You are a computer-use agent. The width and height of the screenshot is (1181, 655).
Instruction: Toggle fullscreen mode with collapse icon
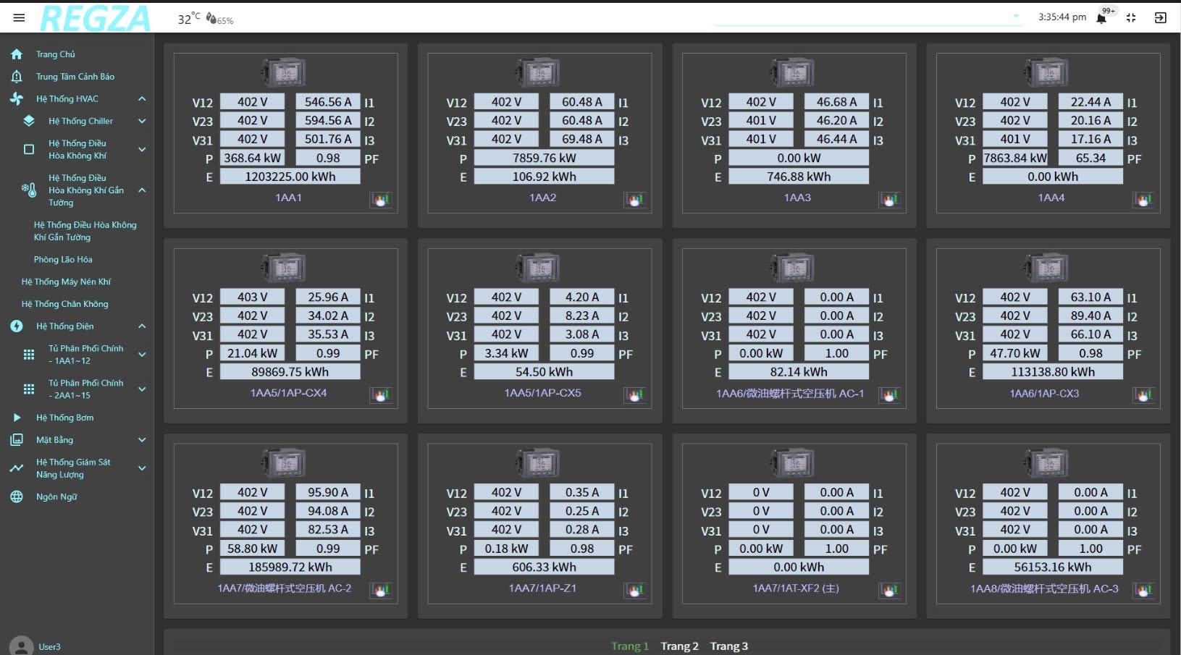tap(1131, 18)
